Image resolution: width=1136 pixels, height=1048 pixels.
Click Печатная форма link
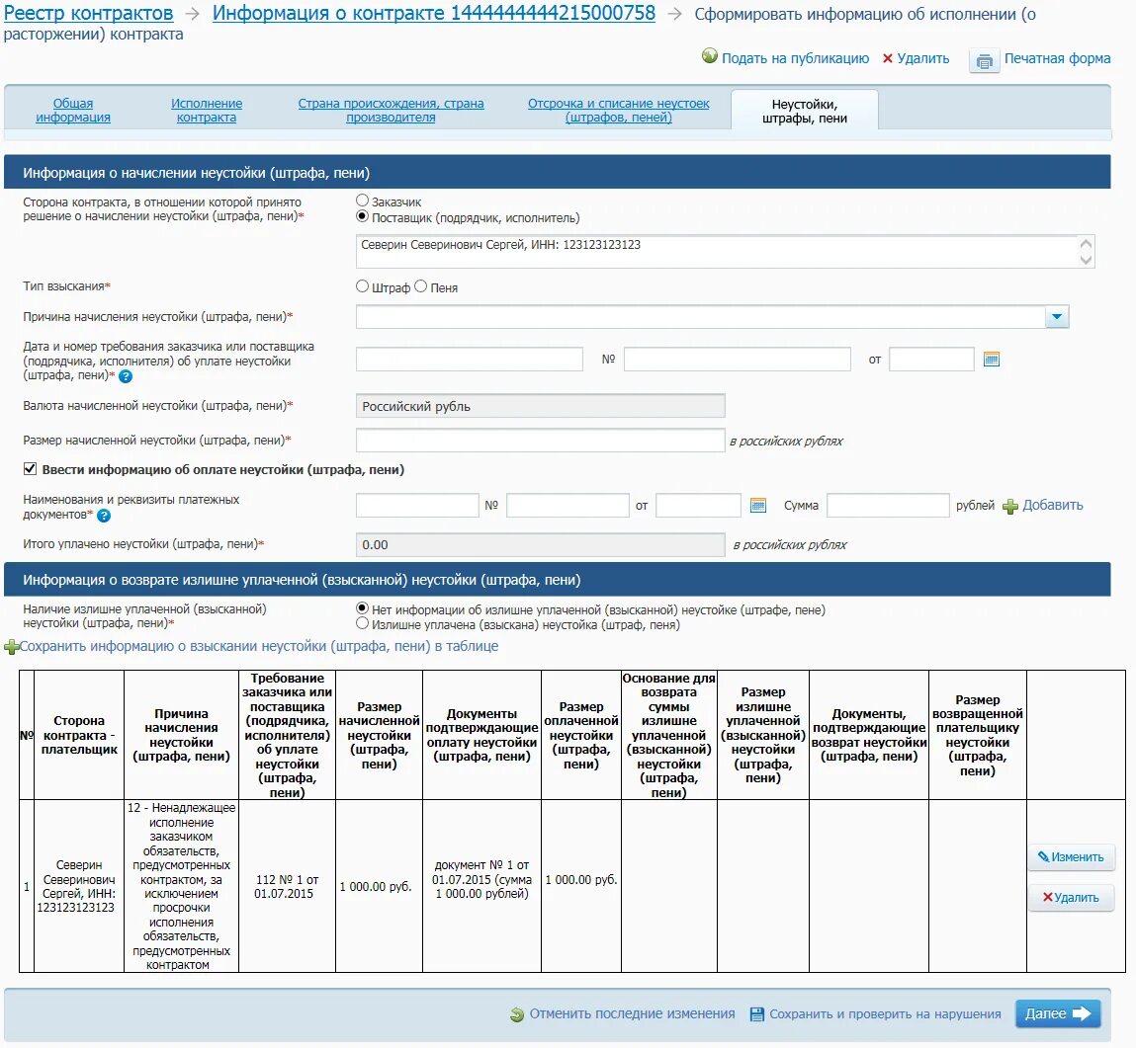[1057, 58]
